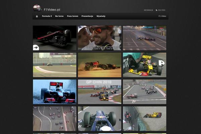
Task: Go to Poza torem section
Action: (x=73, y=16)
